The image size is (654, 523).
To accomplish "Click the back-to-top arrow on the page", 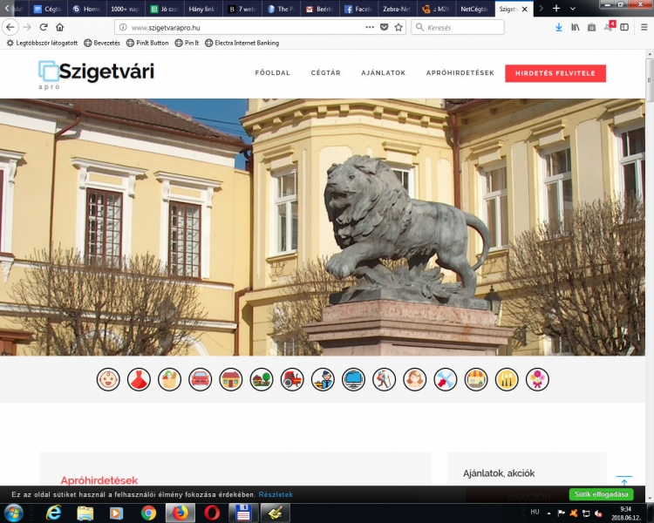I will pos(624,480).
